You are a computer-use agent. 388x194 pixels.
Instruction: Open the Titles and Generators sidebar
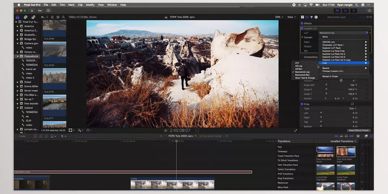click(33, 17)
